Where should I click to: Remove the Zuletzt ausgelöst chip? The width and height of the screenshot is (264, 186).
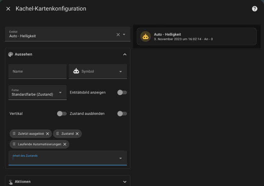coord(48,134)
